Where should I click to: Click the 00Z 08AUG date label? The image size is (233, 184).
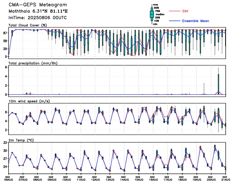38,178
